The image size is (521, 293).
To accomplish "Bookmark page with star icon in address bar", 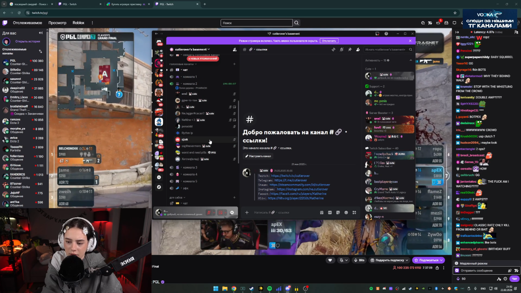I will tap(455, 13).
